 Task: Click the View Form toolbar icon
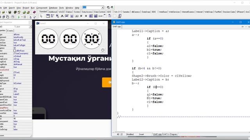point(4,17)
